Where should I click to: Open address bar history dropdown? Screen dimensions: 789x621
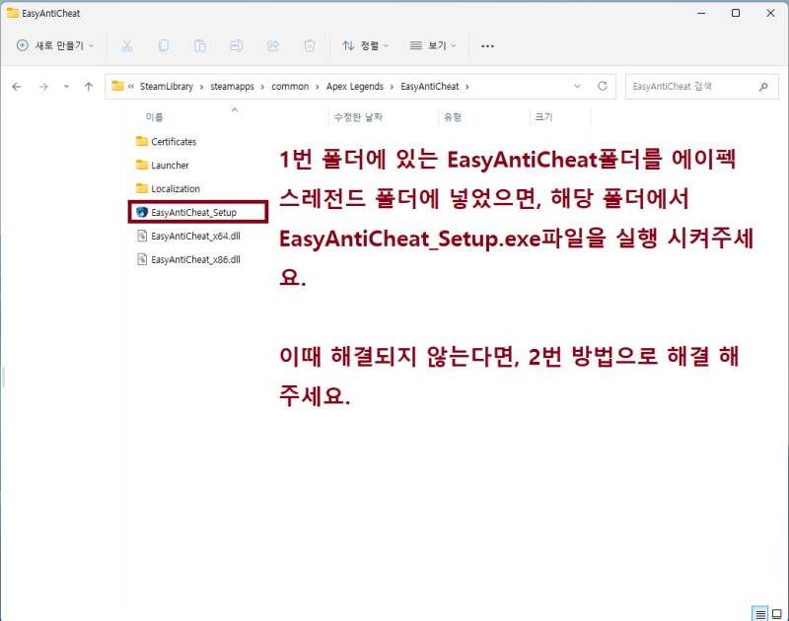click(x=577, y=87)
